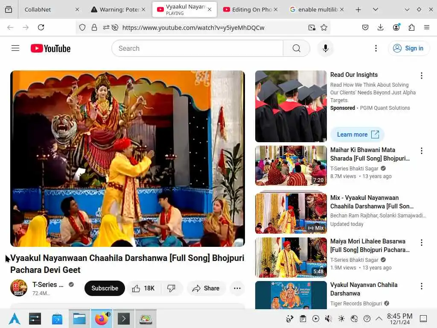Toggle the blocked autoplay icon in the address bar
Viewport: 437px width, 328px height.
coord(115,27)
